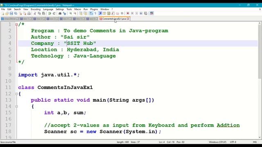The image size is (262, 147).
Task: Open the Tools menu
Action: click(69, 9)
